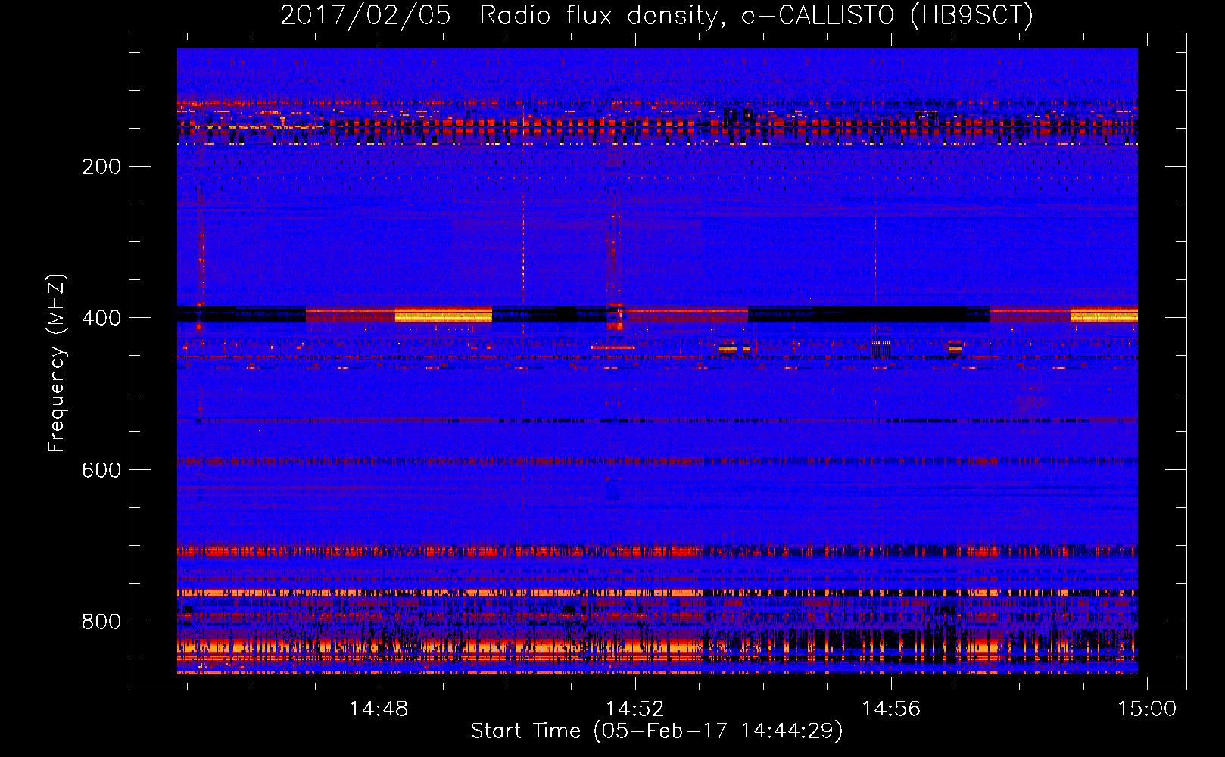The height and width of the screenshot is (757, 1225).
Task: Click the 400 frequency tick label
Action: 101,318
